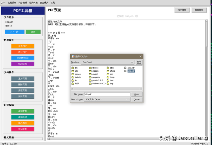
Task: Click the 提取页面 button
Action: pyautogui.click(x=23, y=91)
